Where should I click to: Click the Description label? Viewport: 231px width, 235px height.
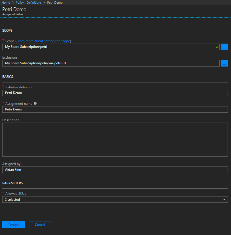pyautogui.click(x=11, y=120)
